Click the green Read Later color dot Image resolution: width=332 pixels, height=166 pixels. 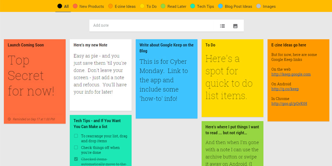[x=163, y=6]
